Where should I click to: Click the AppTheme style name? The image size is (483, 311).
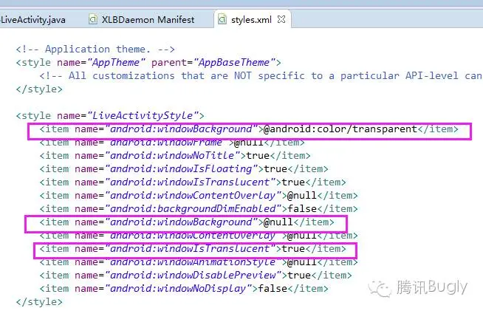coord(116,63)
